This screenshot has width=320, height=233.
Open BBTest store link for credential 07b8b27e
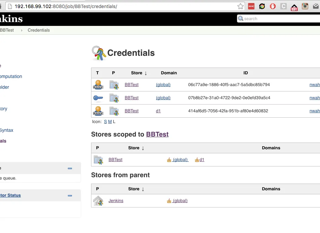click(132, 98)
